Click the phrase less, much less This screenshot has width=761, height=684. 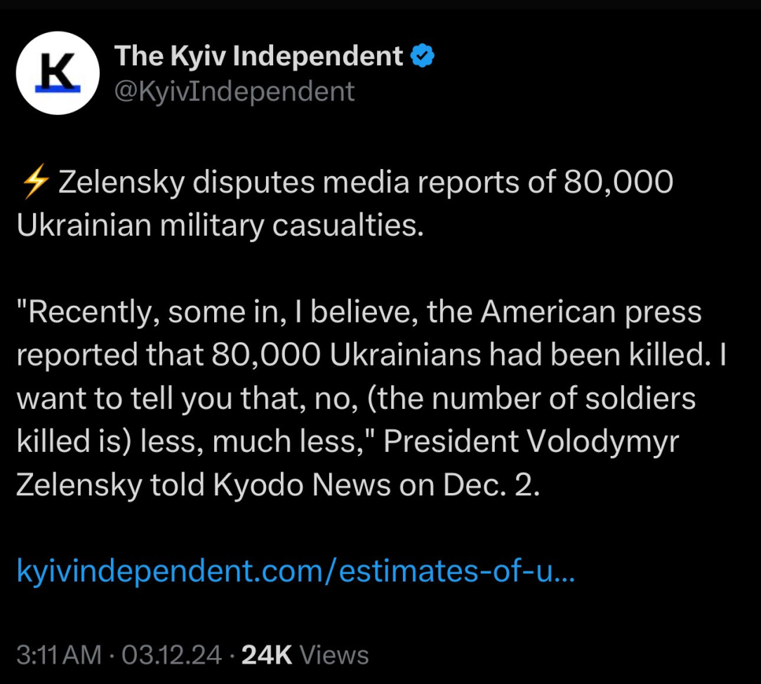[x=252, y=441]
